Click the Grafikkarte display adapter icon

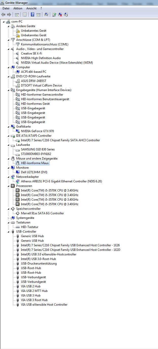click(13, 127)
